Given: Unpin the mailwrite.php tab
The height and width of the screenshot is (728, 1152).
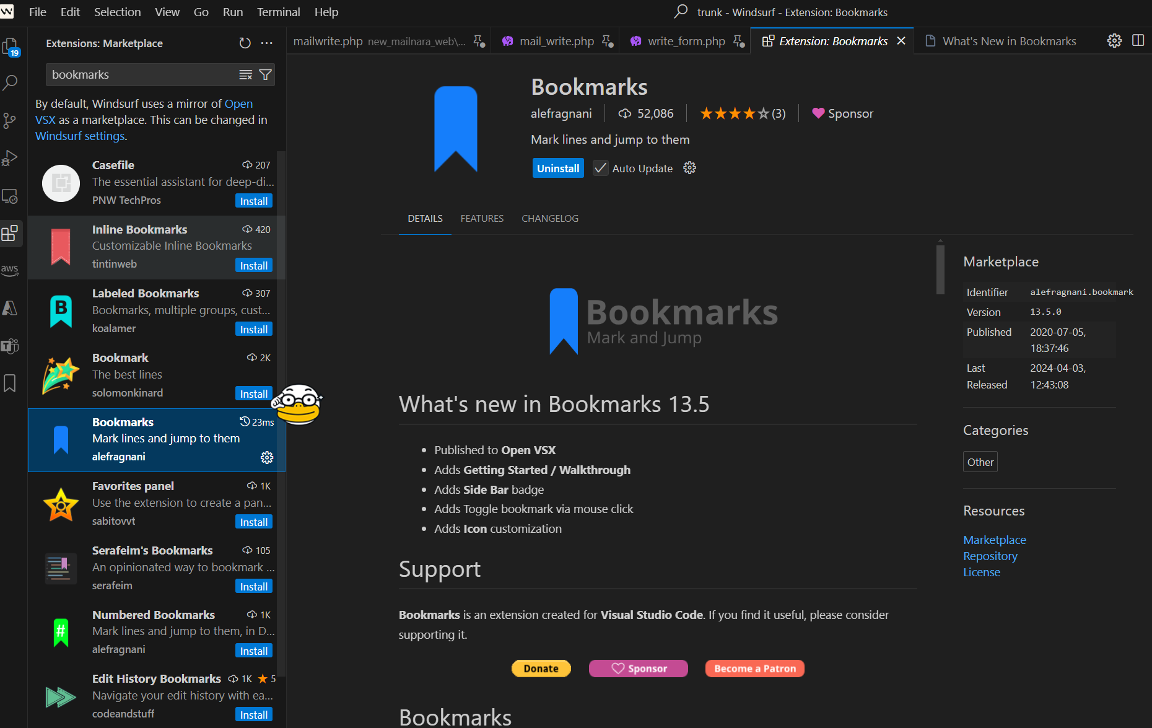Looking at the screenshot, I should coord(479,42).
